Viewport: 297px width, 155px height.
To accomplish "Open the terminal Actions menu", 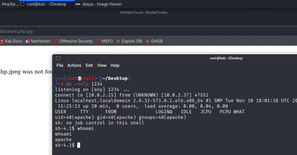I will point(74,65).
